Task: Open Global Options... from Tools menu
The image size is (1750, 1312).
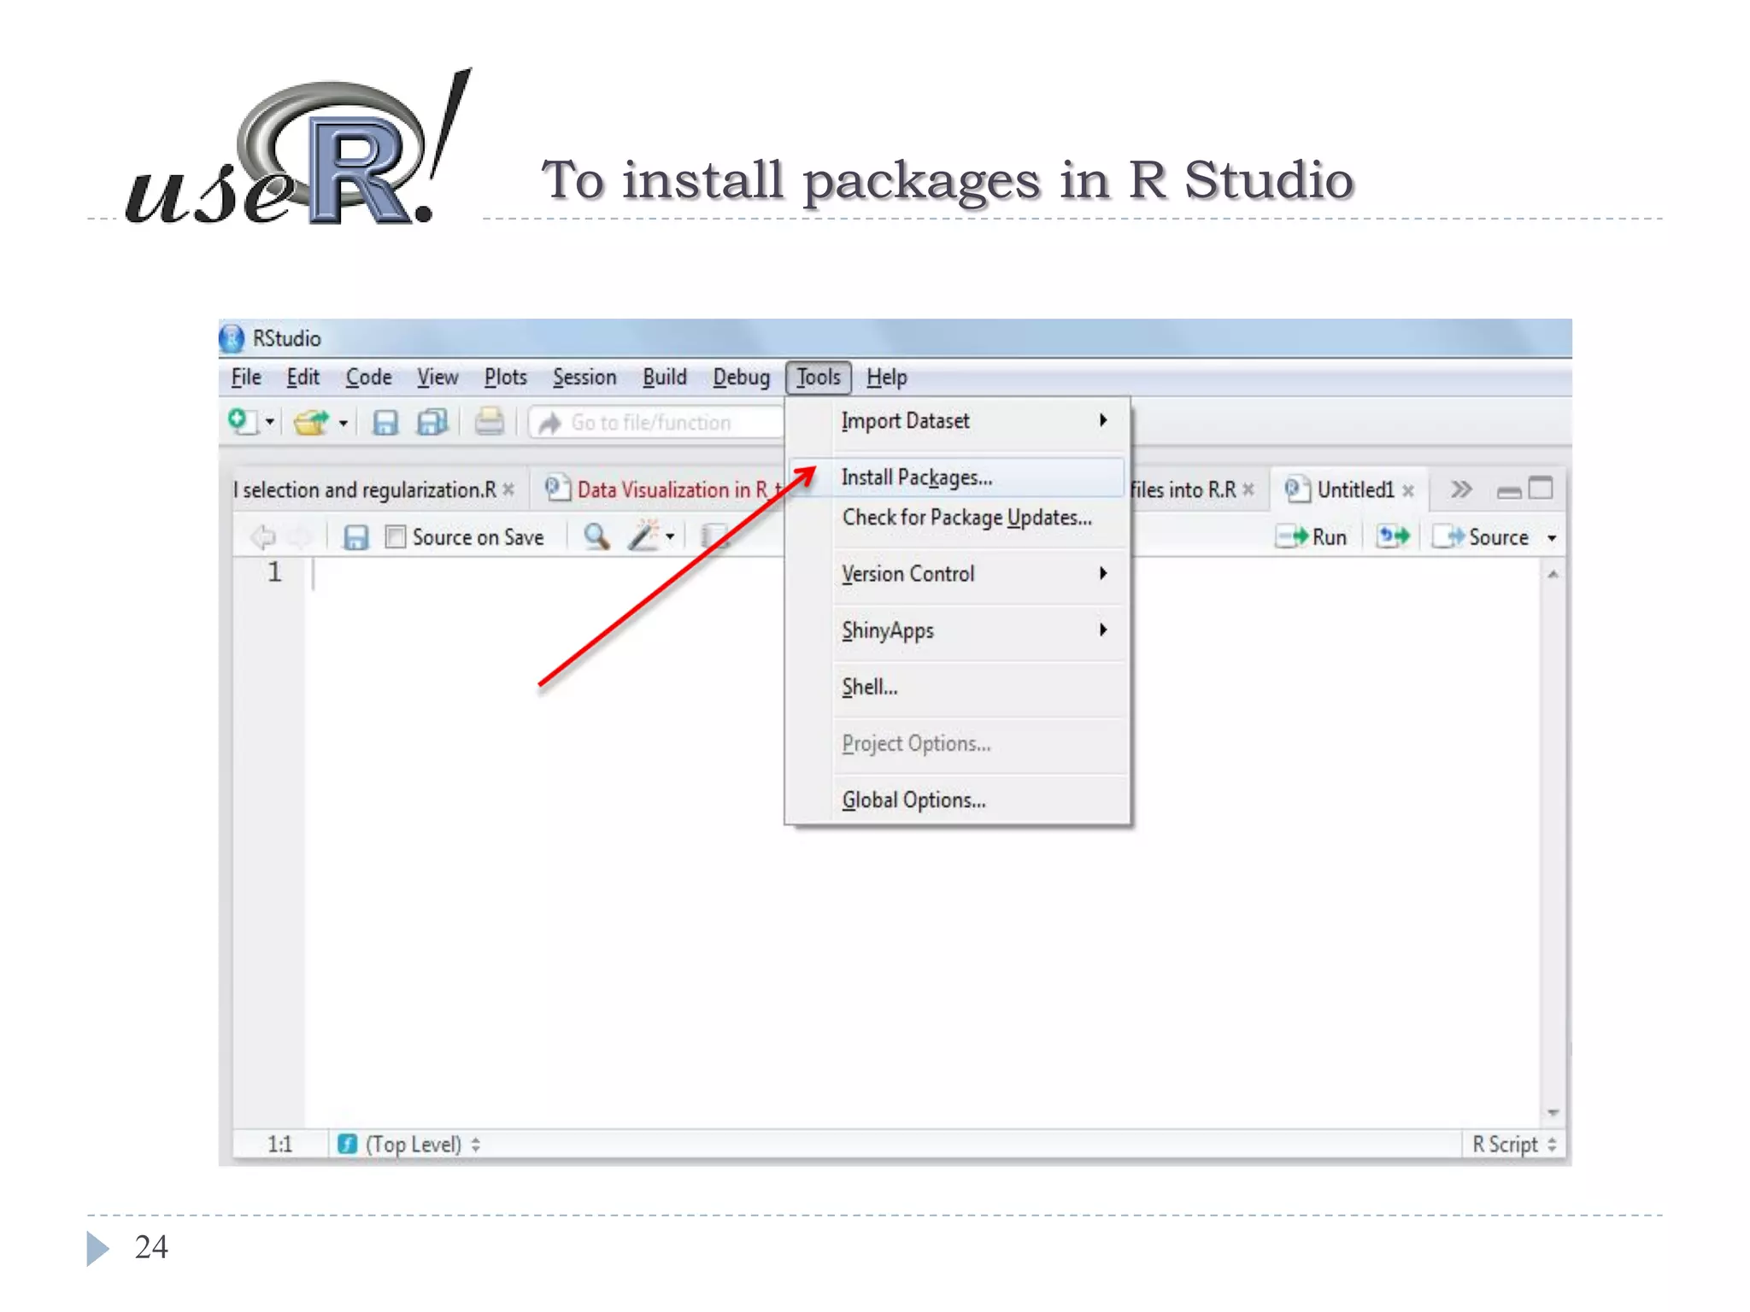Action: (957, 800)
